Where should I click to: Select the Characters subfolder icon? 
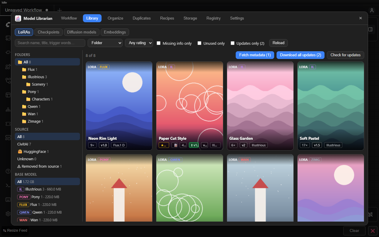pos(28,99)
